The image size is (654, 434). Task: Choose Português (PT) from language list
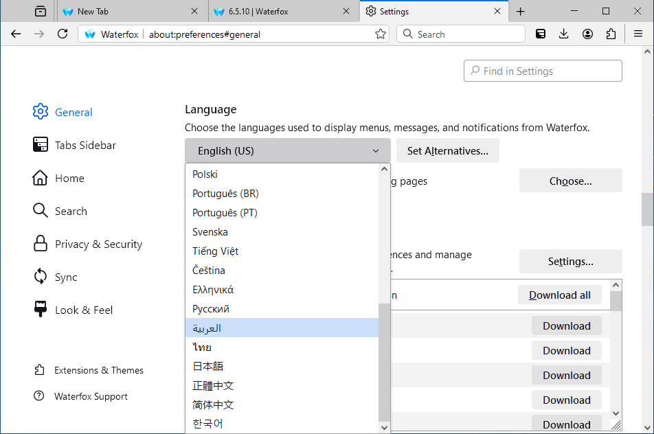click(x=282, y=213)
